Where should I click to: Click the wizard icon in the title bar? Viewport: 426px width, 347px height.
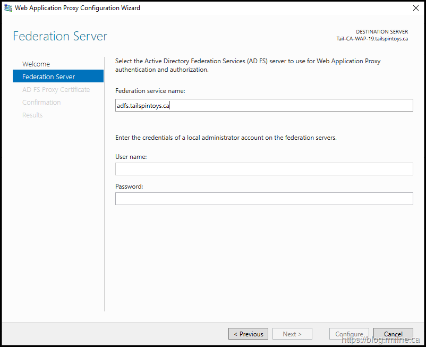8,8
